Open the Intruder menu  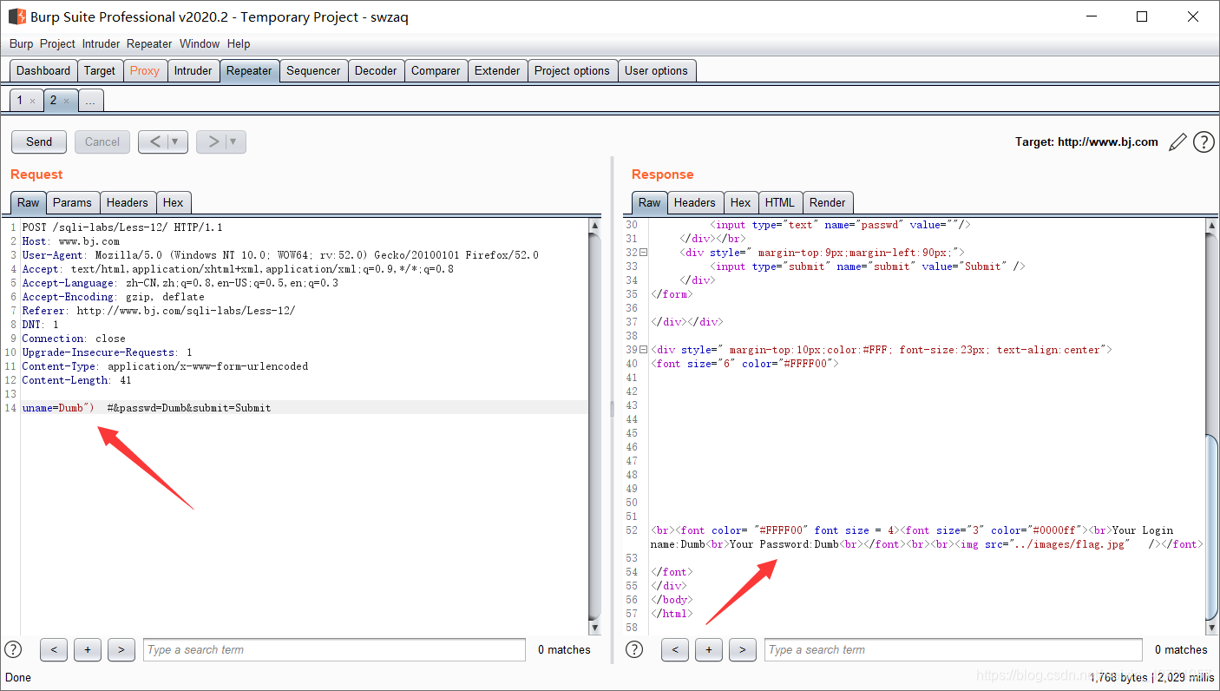tap(102, 43)
